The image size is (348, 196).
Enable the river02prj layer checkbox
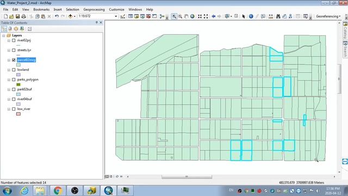14,40
